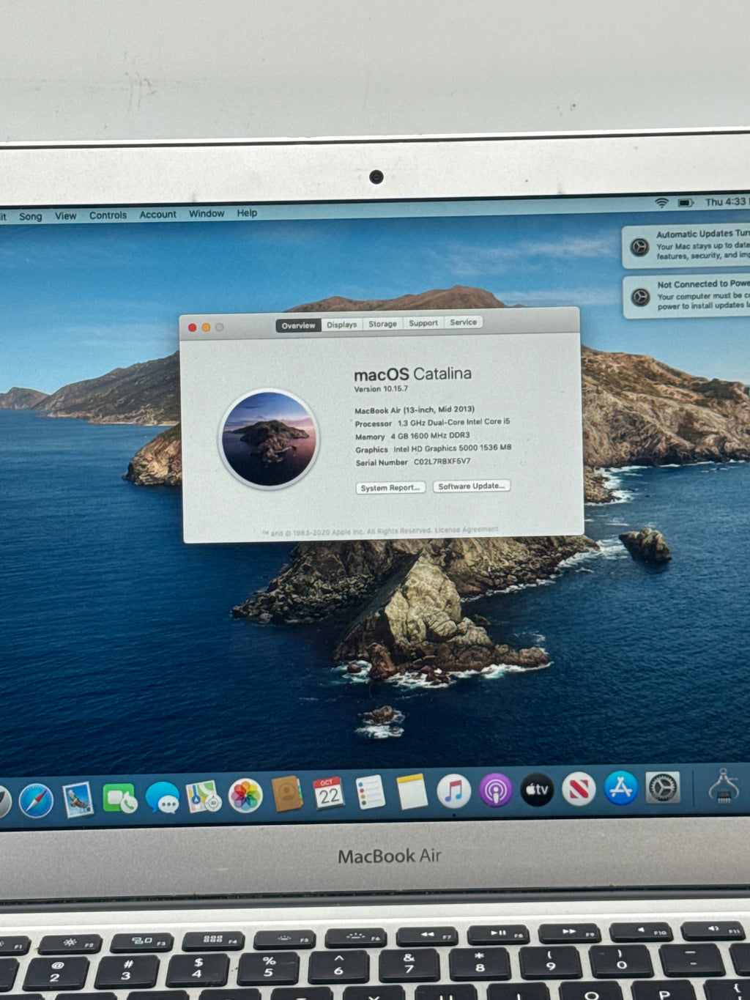
Task: Open the View menu
Action: [65, 216]
